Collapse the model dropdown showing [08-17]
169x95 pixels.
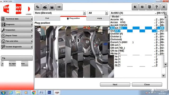(166, 13)
